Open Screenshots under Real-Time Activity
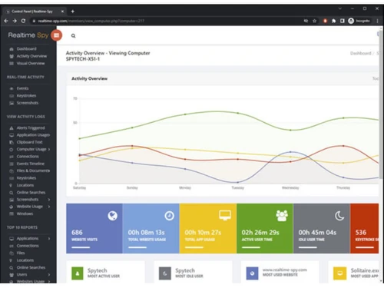Screen dimensions: 384x288 click(x=28, y=103)
